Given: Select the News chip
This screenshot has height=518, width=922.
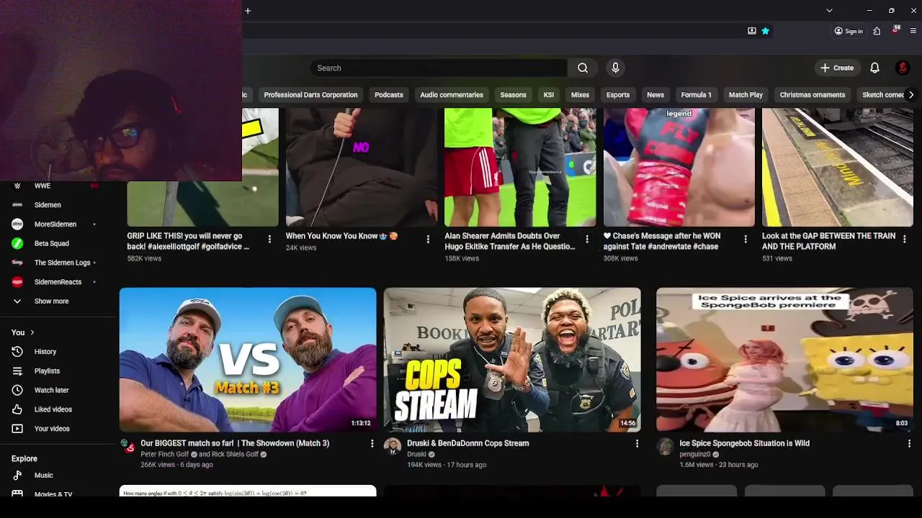Looking at the screenshot, I should [x=655, y=95].
